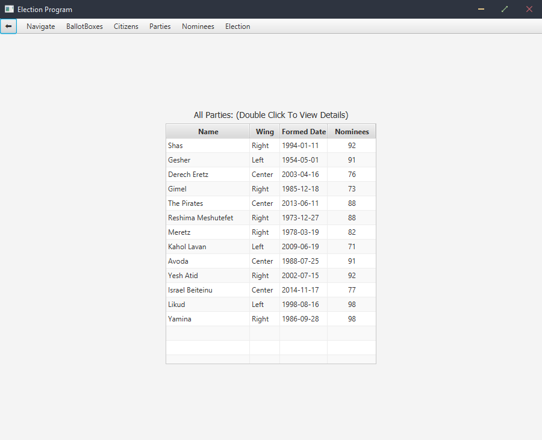Click formed date 1998-08-16 cell
Image resolution: width=542 pixels, height=440 pixels.
pyautogui.click(x=304, y=305)
